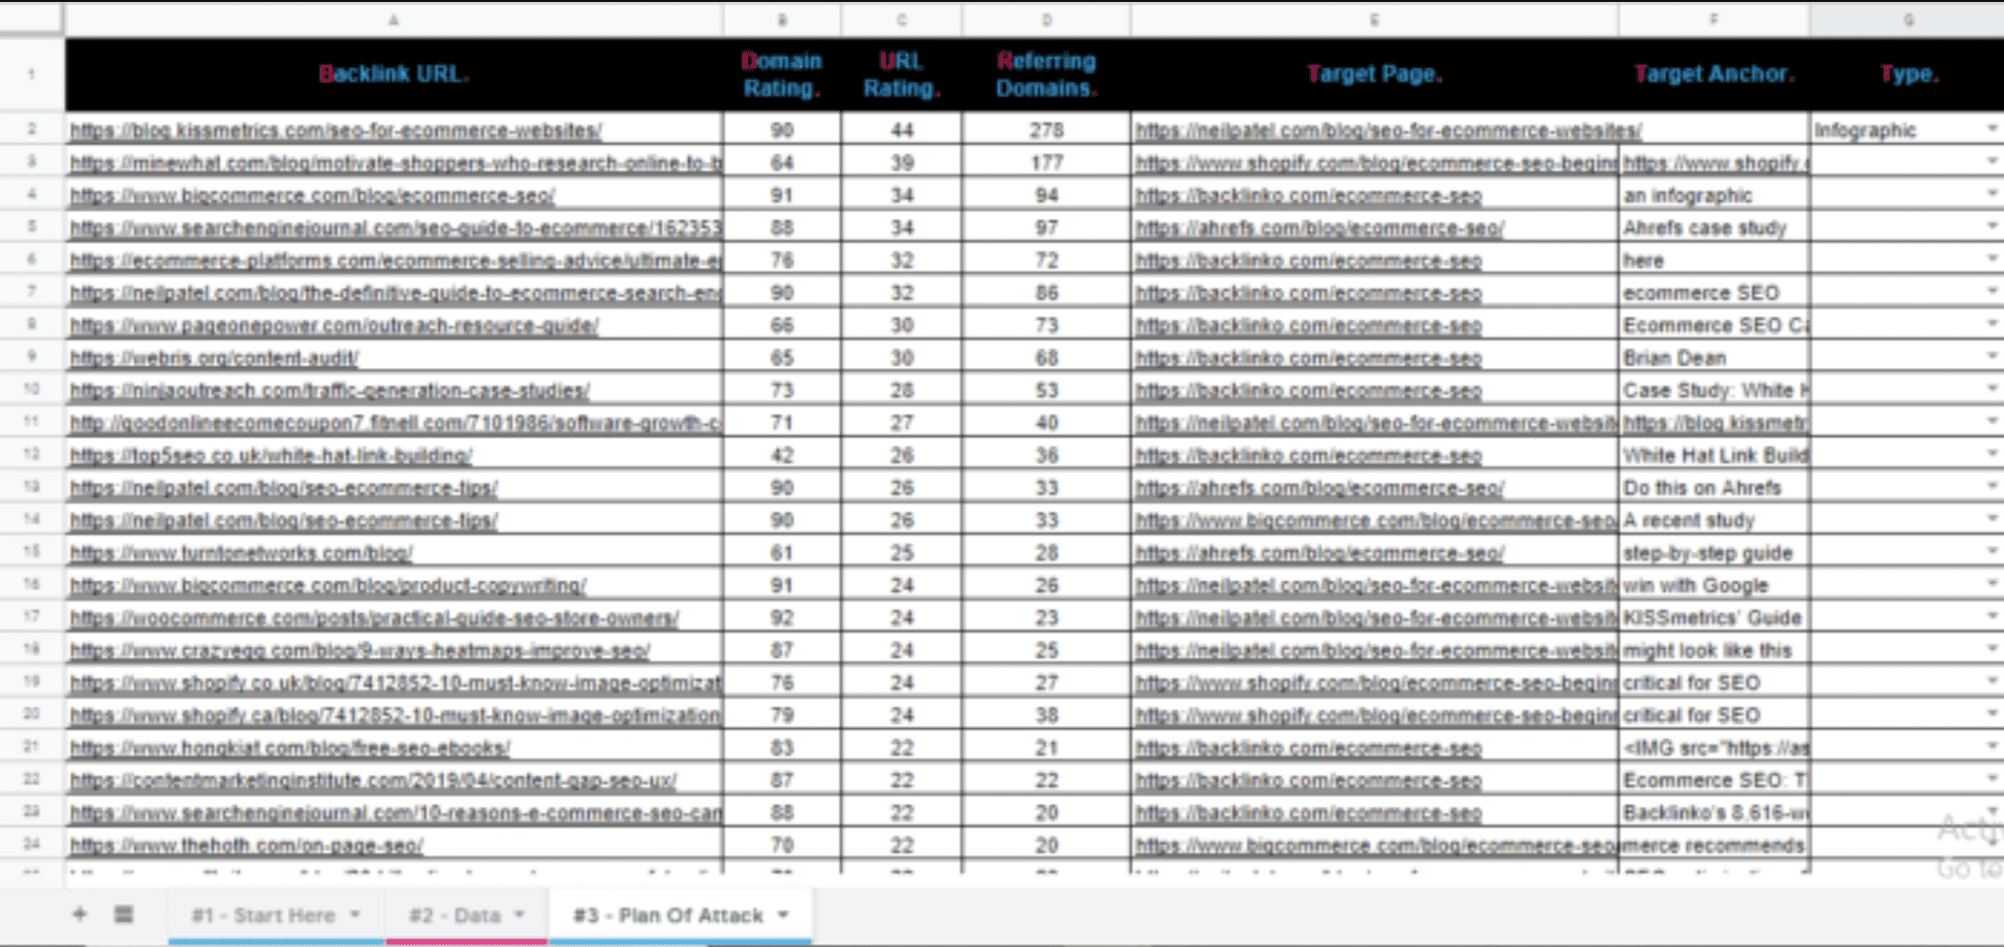Open bigcommerce.com/blog/ecommerce-seo backlink URL

click(x=312, y=195)
